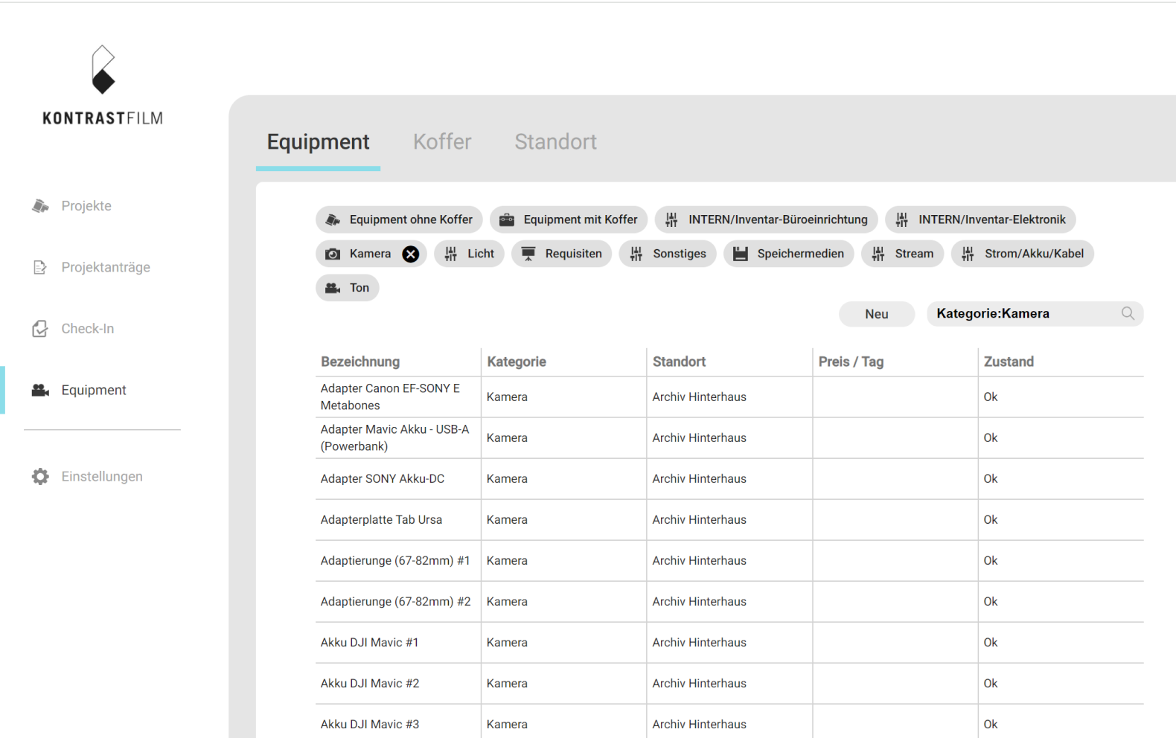Open the Check-In page
Viewport: 1176px width, 738px height.
[x=87, y=329]
